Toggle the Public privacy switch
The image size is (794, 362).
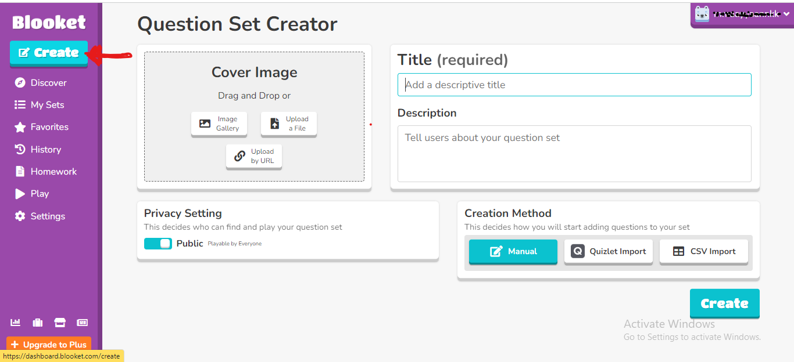tap(158, 244)
